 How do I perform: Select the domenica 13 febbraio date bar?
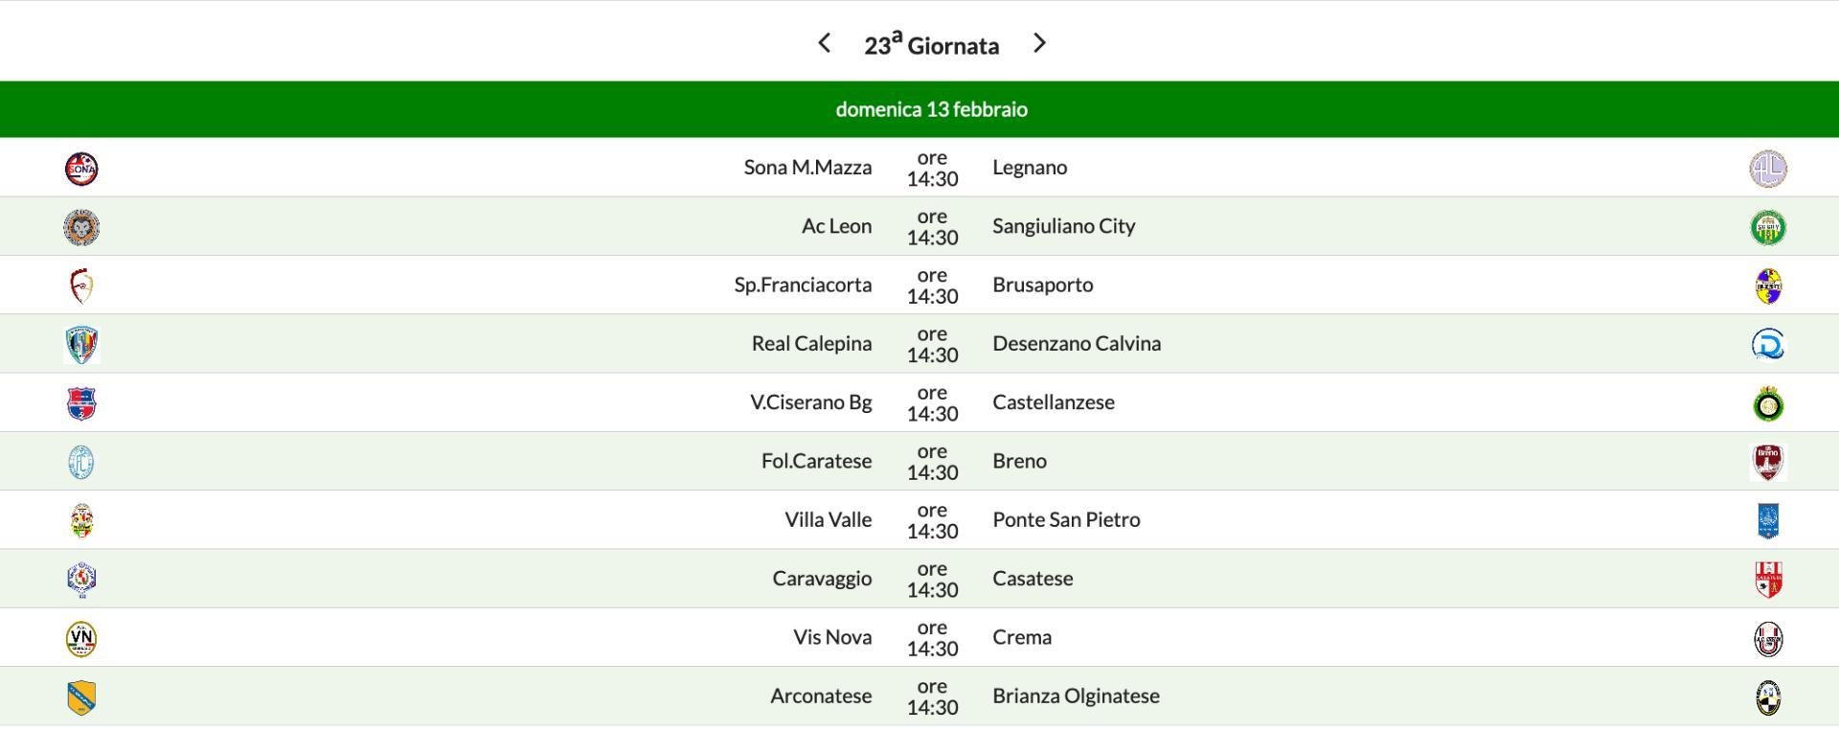(x=931, y=109)
